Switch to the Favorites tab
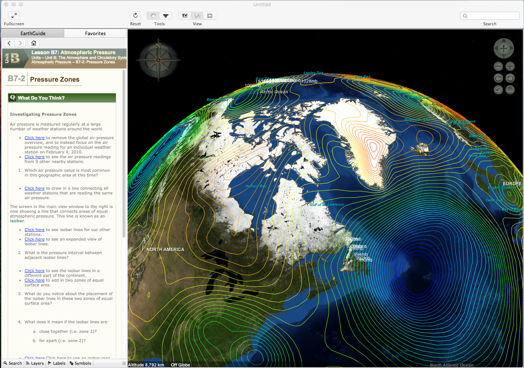Screen dimensions: 524x368 pyautogui.click(x=95, y=33)
